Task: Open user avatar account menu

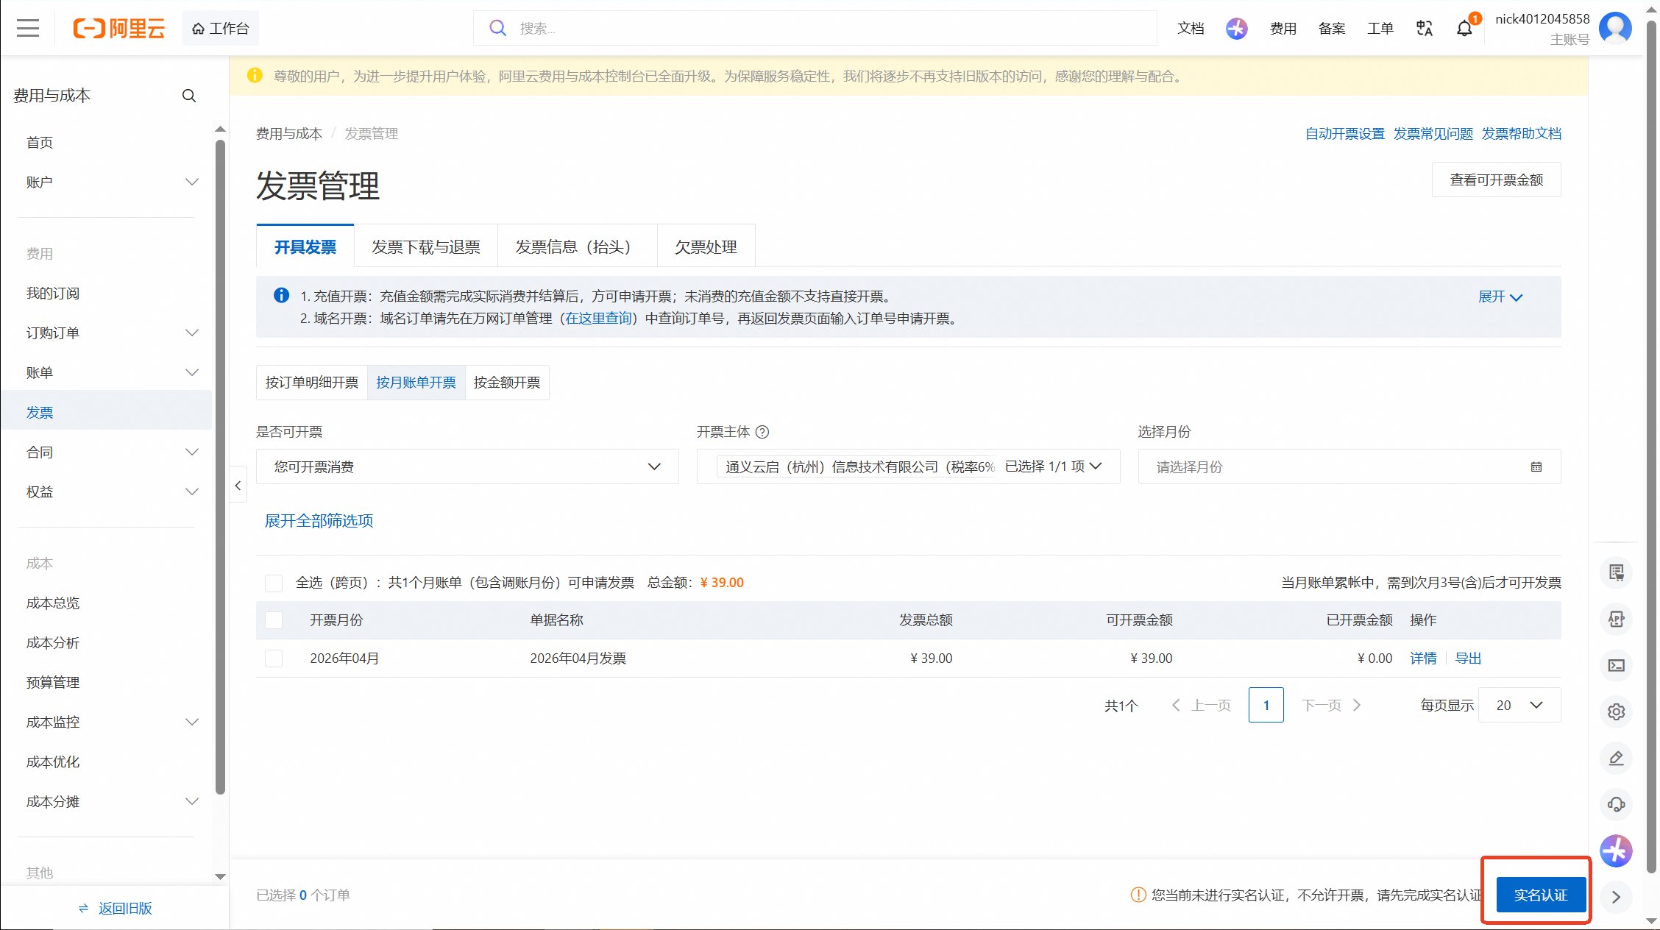Action: (1616, 28)
